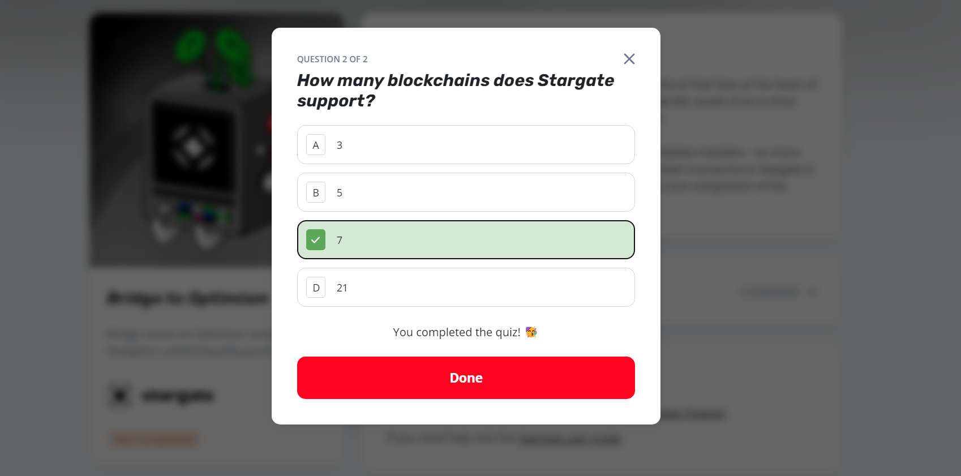Screen dimensions: 961x476
Task: Choose the answer option 3
Action: tap(466, 145)
